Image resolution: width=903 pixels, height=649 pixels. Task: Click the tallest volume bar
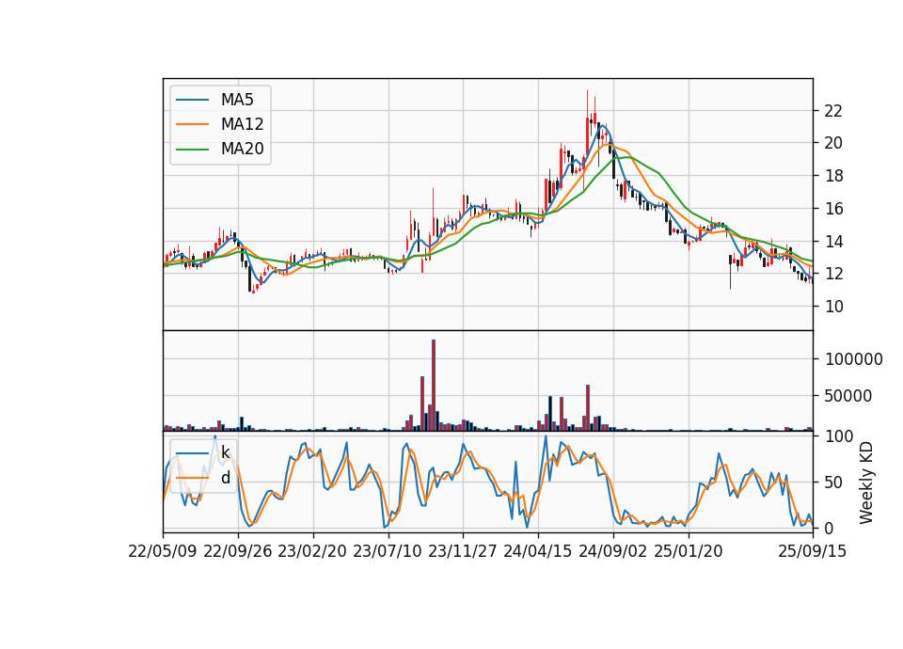tap(433, 386)
